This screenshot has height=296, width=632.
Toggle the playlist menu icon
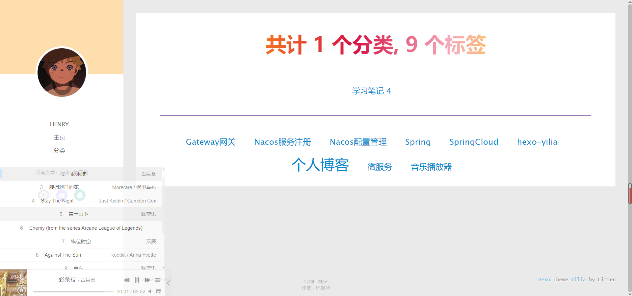(x=158, y=280)
